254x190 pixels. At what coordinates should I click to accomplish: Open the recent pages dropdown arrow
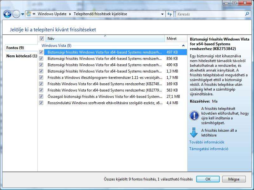point(23,14)
